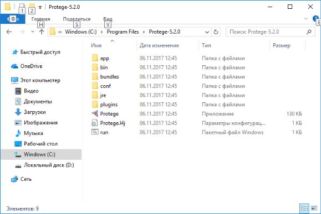Viewport: 321px width, 214px height.
Task: Click the window folder icon in title bar
Action: (7, 7)
